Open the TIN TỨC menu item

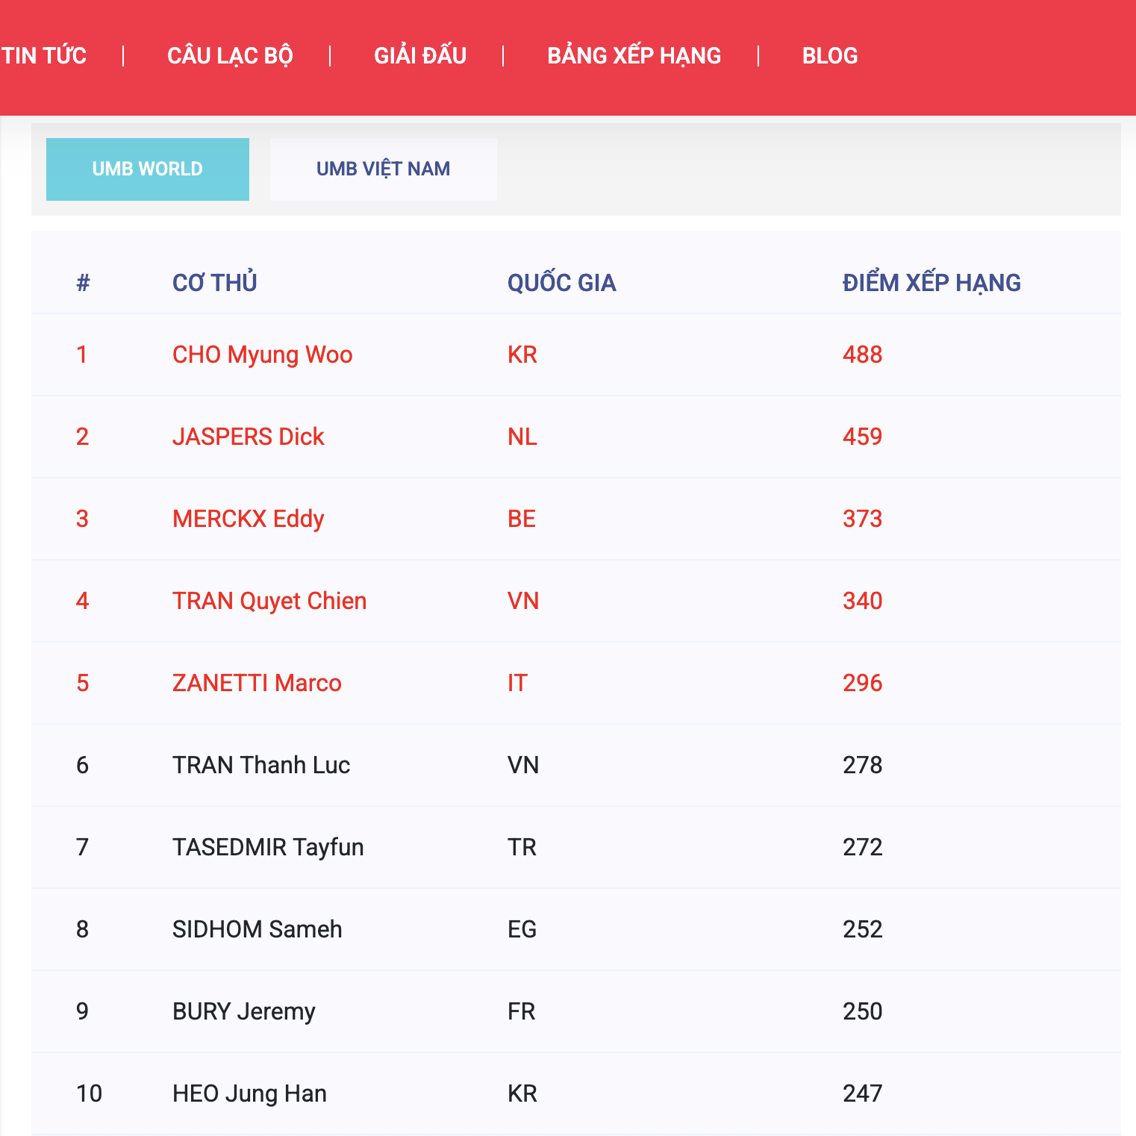click(44, 56)
